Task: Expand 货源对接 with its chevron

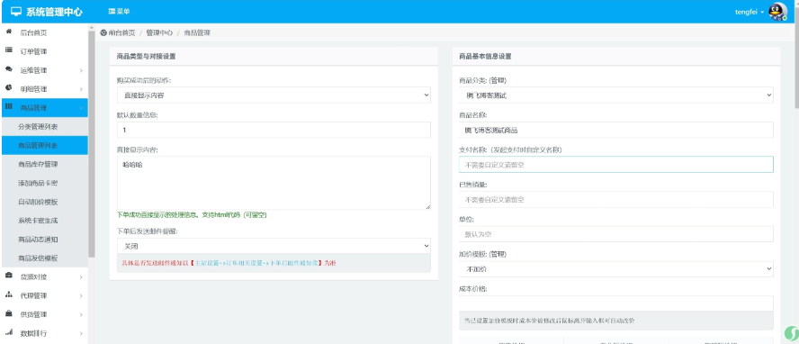Action: point(81,277)
